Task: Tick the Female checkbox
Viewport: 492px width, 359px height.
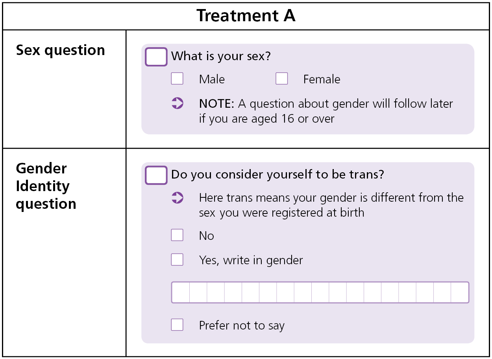Action: (282, 79)
